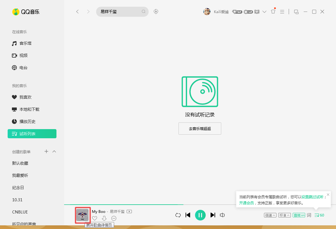The image size is (336, 229).
Task: Click song title My Boo
Action: 99,211
